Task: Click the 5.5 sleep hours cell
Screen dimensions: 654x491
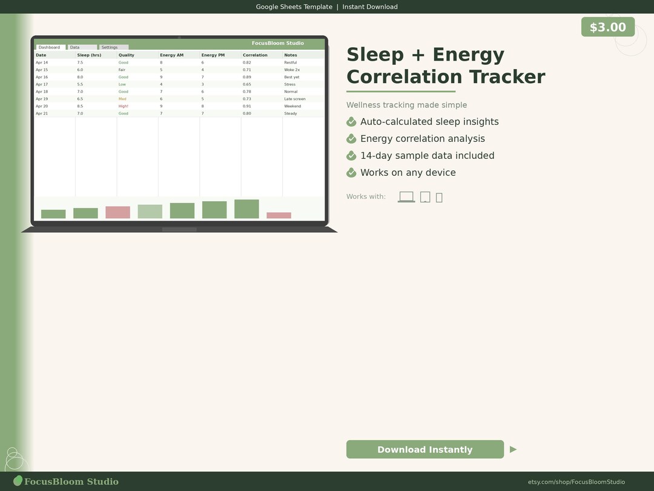Action: 80,84
